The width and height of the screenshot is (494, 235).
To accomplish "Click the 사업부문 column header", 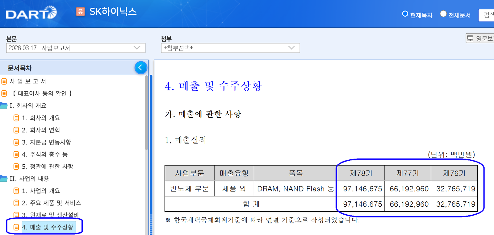I will click(190, 173).
